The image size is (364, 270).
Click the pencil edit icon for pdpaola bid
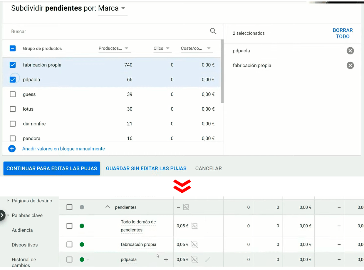(208, 259)
